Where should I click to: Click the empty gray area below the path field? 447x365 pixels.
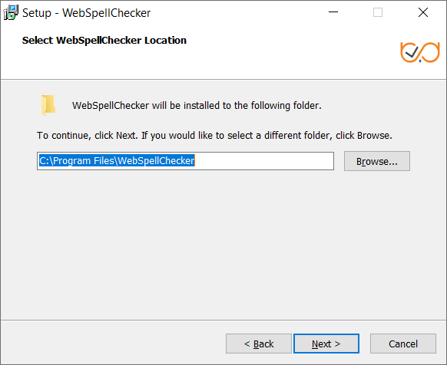point(223,245)
